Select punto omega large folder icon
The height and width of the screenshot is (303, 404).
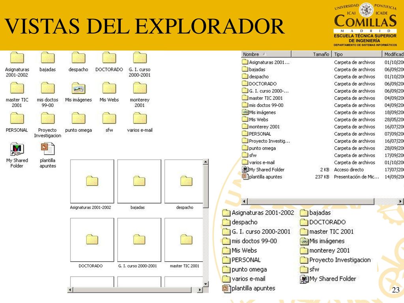(79, 118)
